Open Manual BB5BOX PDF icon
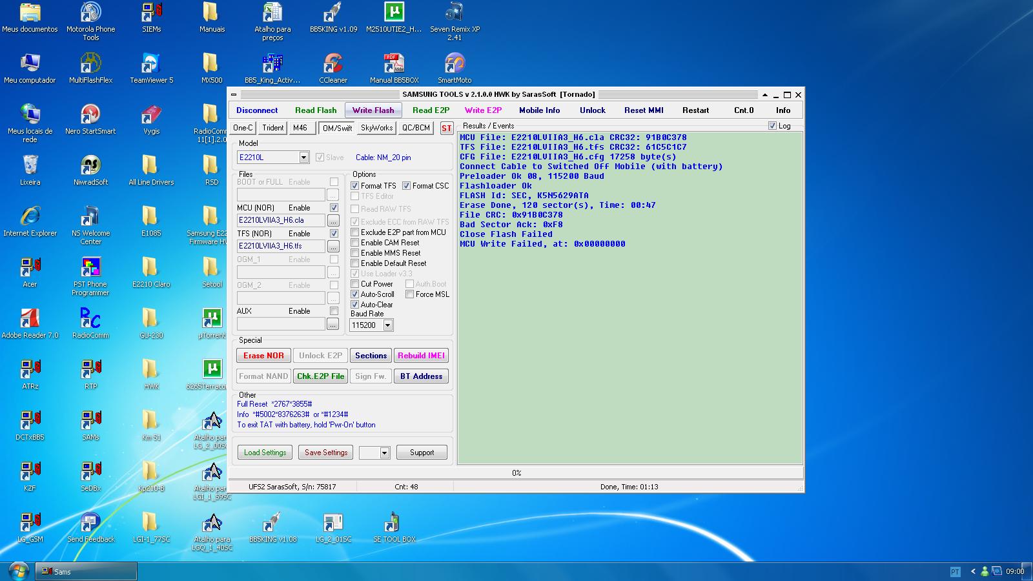Viewport: 1033px width, 581px height. pyautogui.click(x=394, y=68)
